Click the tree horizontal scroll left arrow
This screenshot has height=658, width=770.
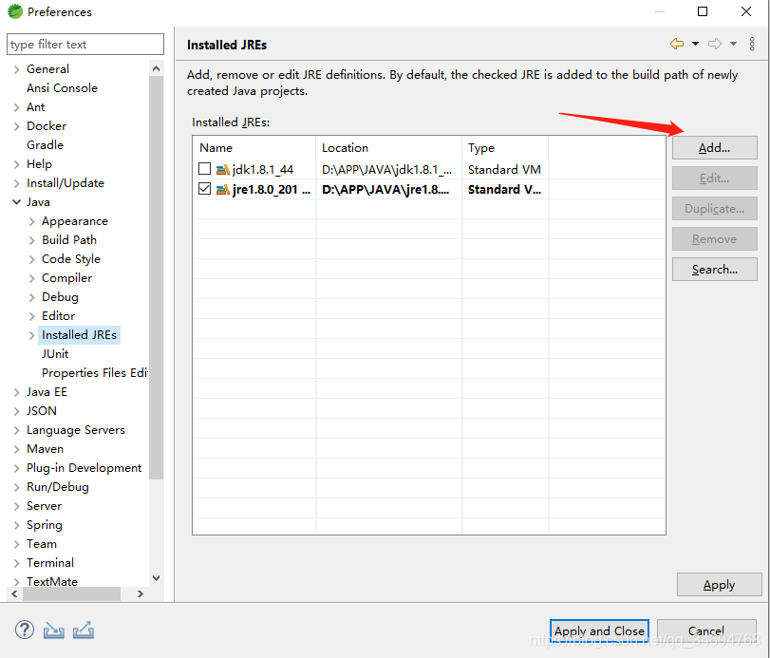click(14, 593)
